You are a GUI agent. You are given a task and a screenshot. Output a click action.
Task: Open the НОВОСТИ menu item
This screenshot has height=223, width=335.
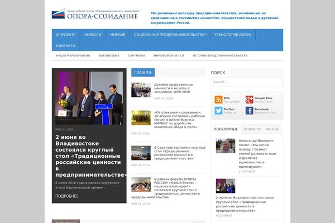(93, 35)
